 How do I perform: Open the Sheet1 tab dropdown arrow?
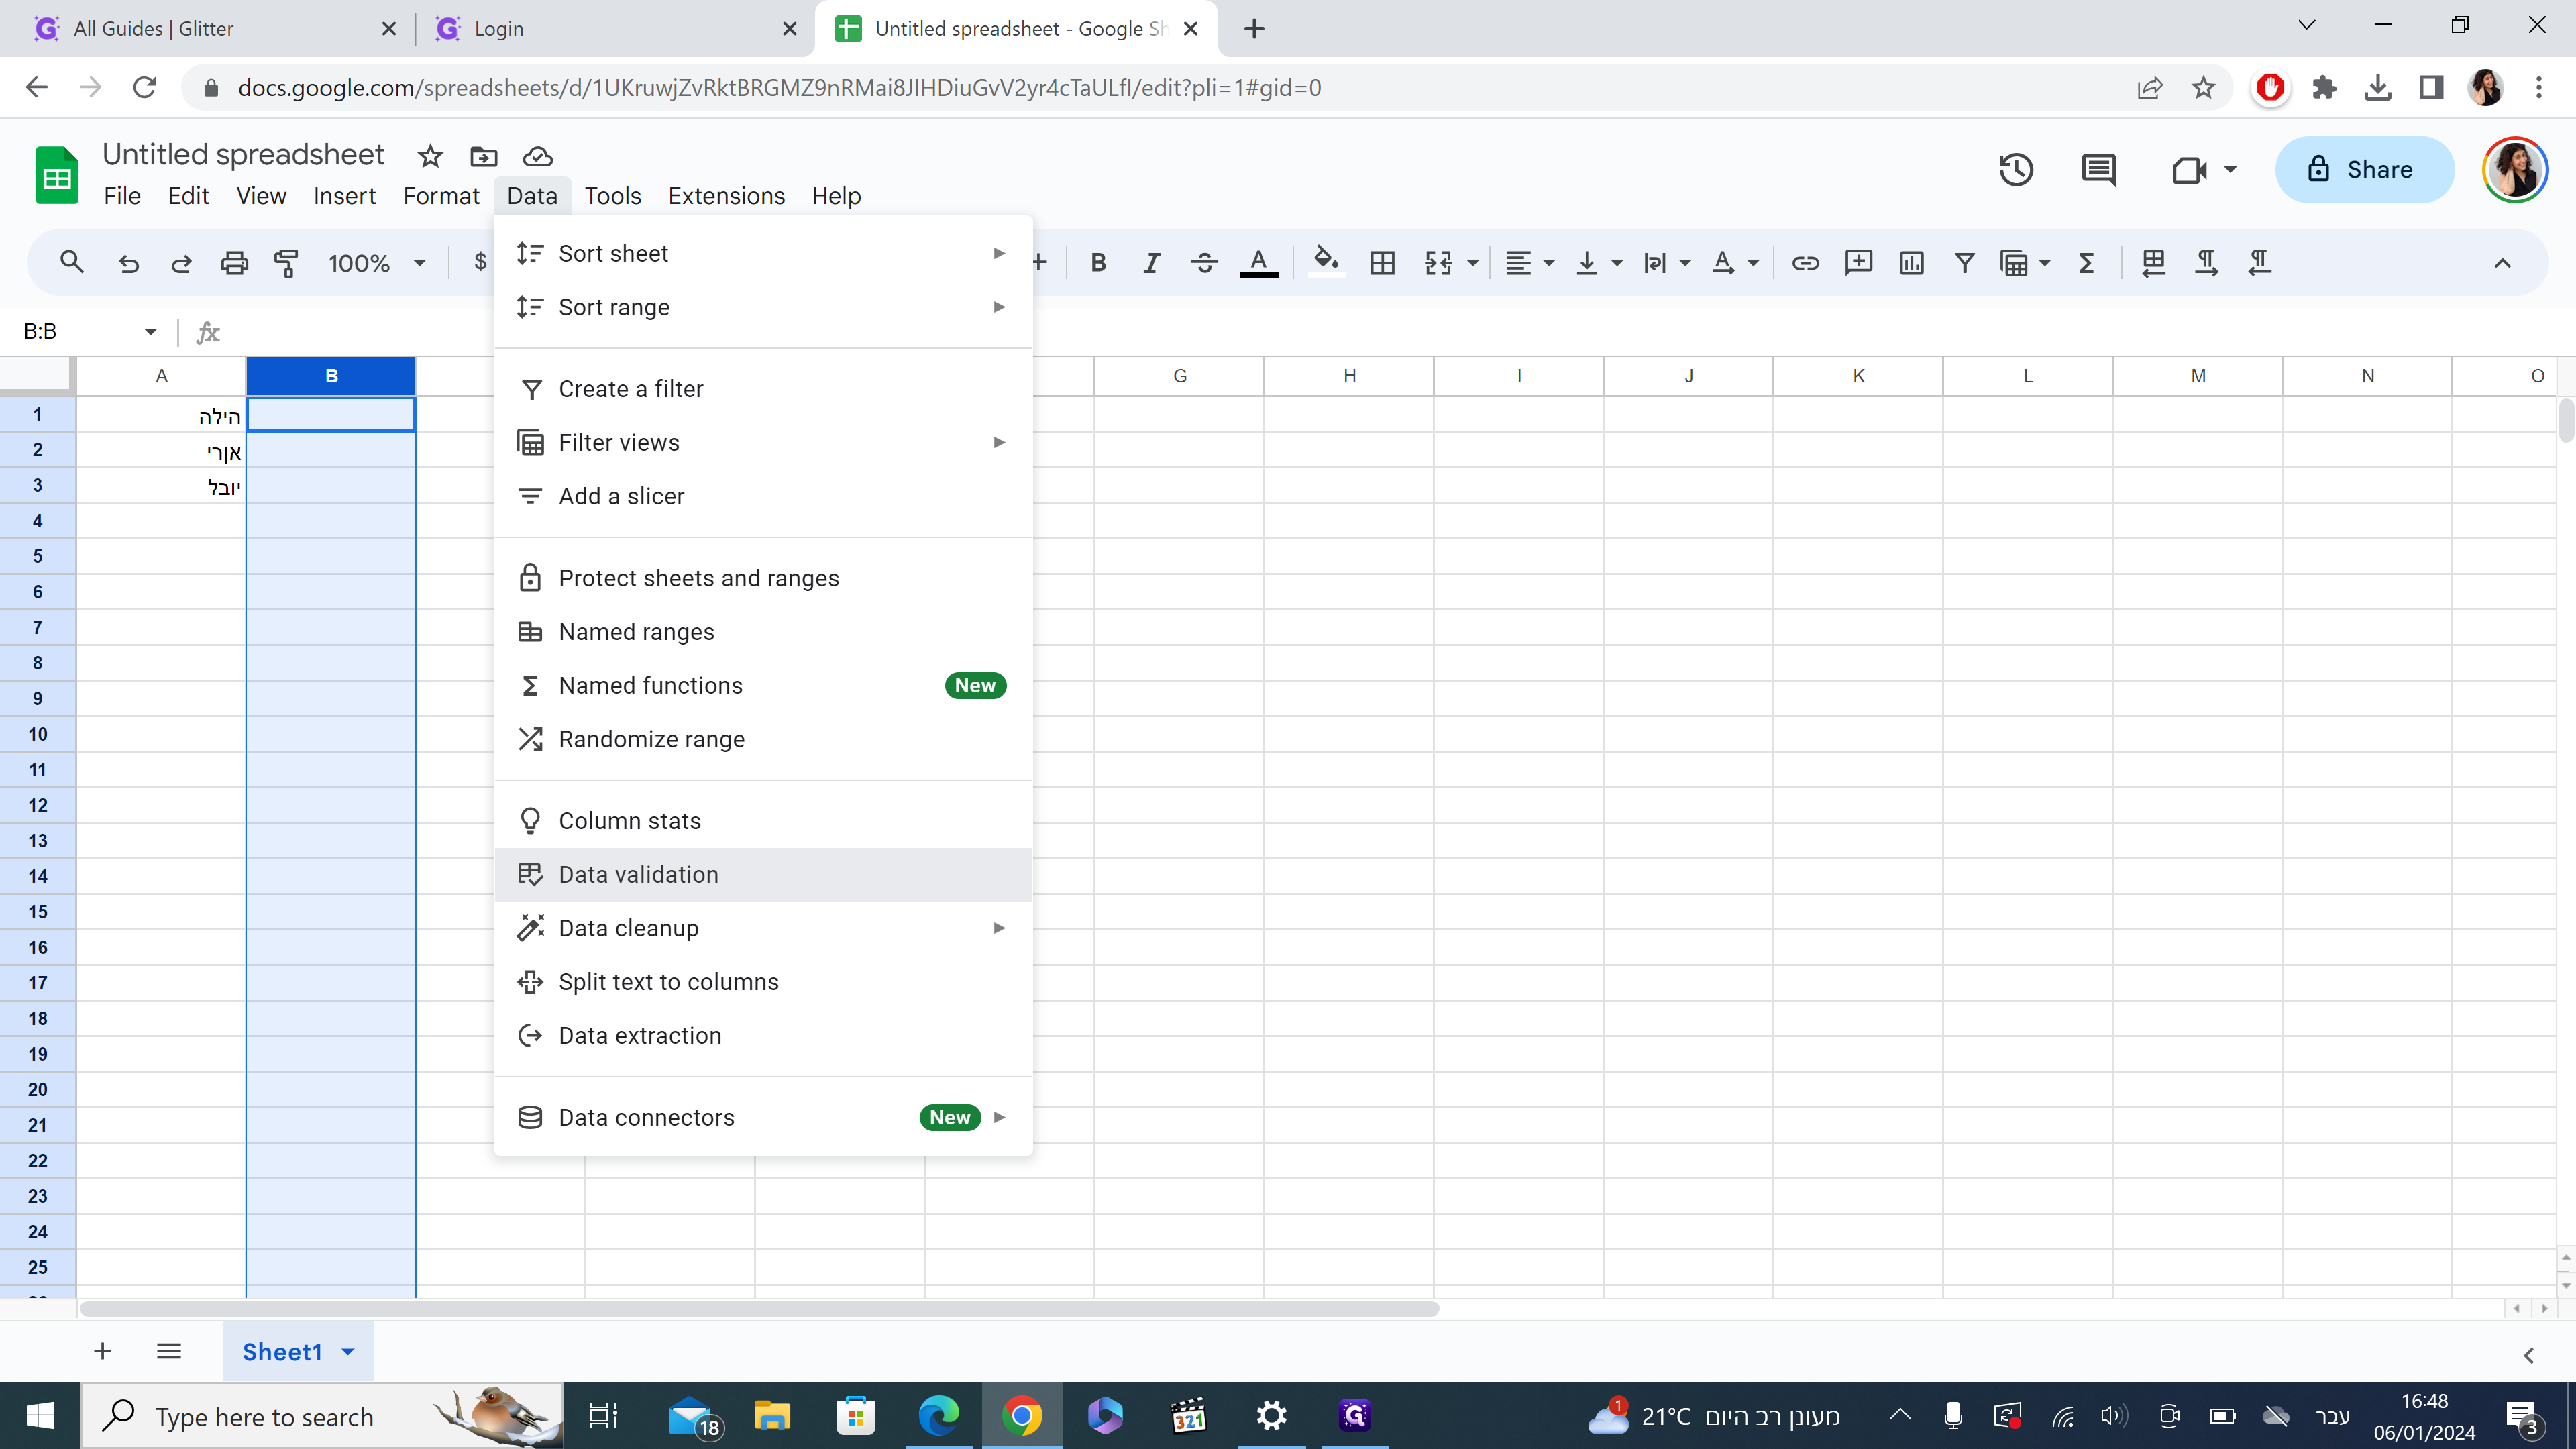[x=348, y=1352]
